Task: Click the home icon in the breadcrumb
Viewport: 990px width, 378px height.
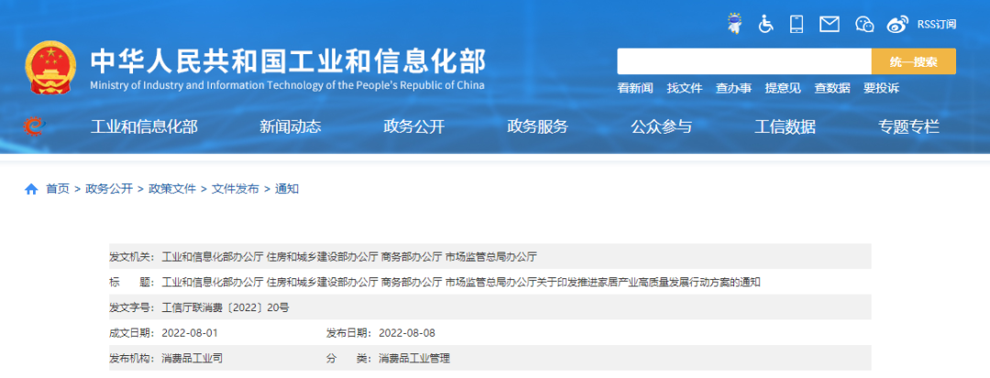Action: [31, 189]
